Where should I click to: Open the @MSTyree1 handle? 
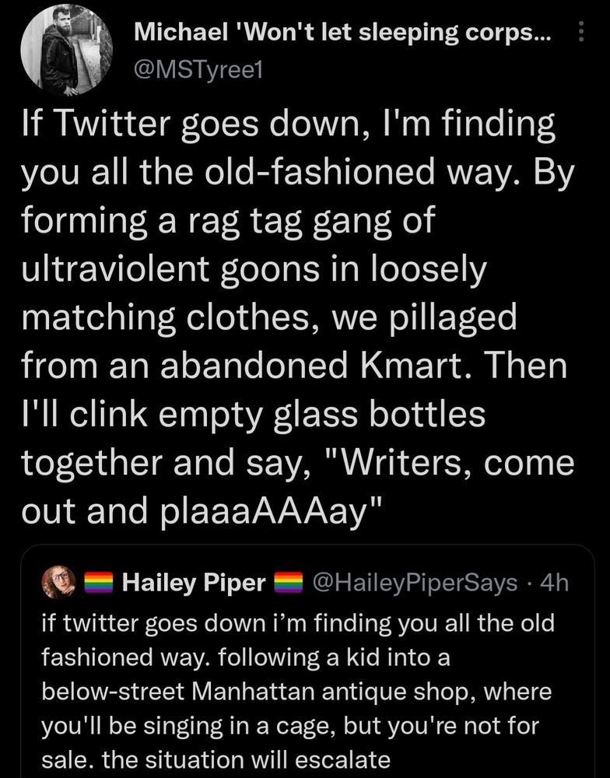pos(198,72)
